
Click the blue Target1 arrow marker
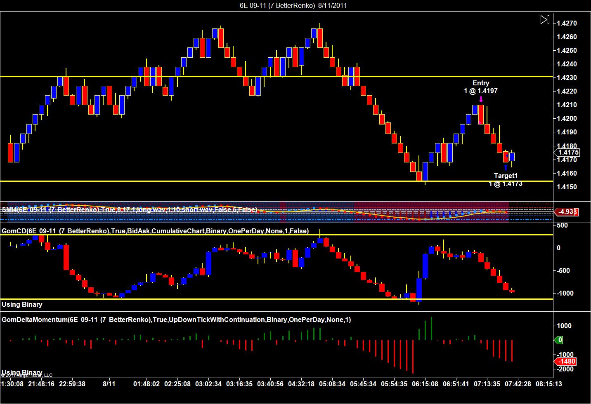tap(506, 167)
